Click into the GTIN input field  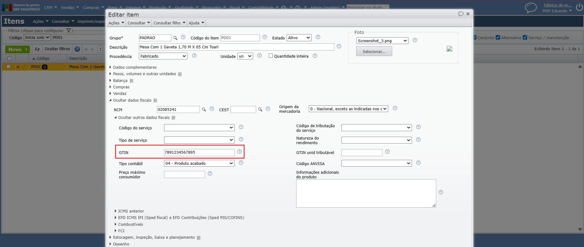pyautogui.click(x=199, y=152)
